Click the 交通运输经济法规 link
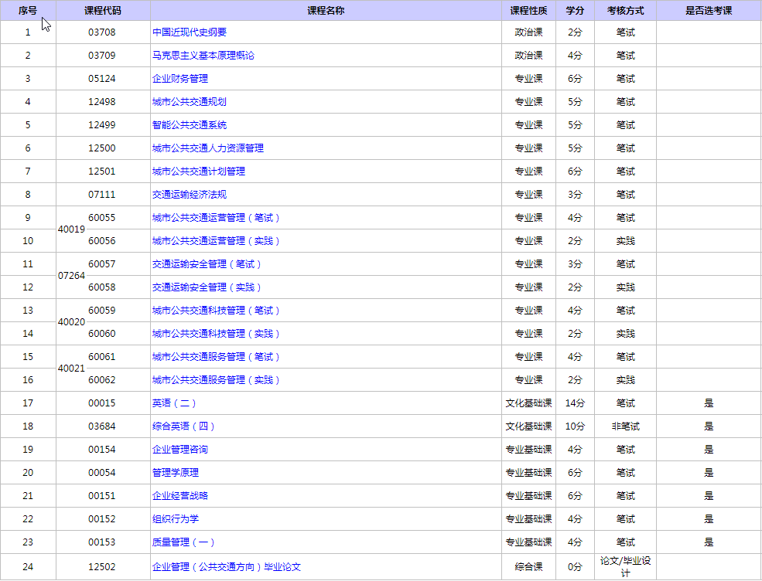Image resolution: width=762 pixels, height=581 pixels. click(x=190, y=195)
